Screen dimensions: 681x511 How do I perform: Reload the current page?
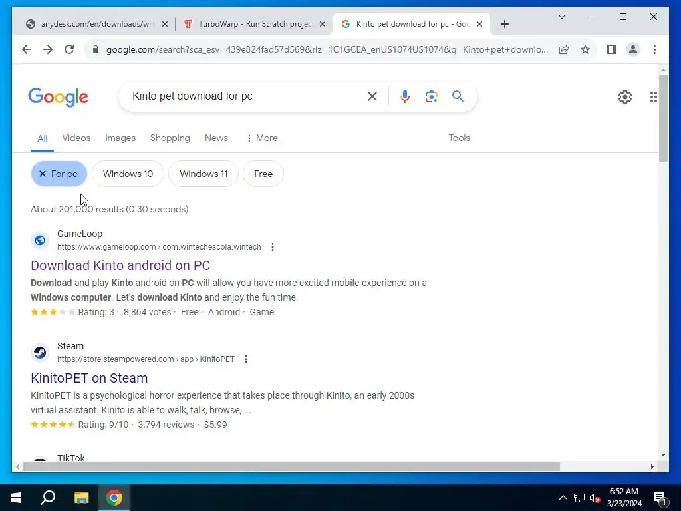[69, 49]
